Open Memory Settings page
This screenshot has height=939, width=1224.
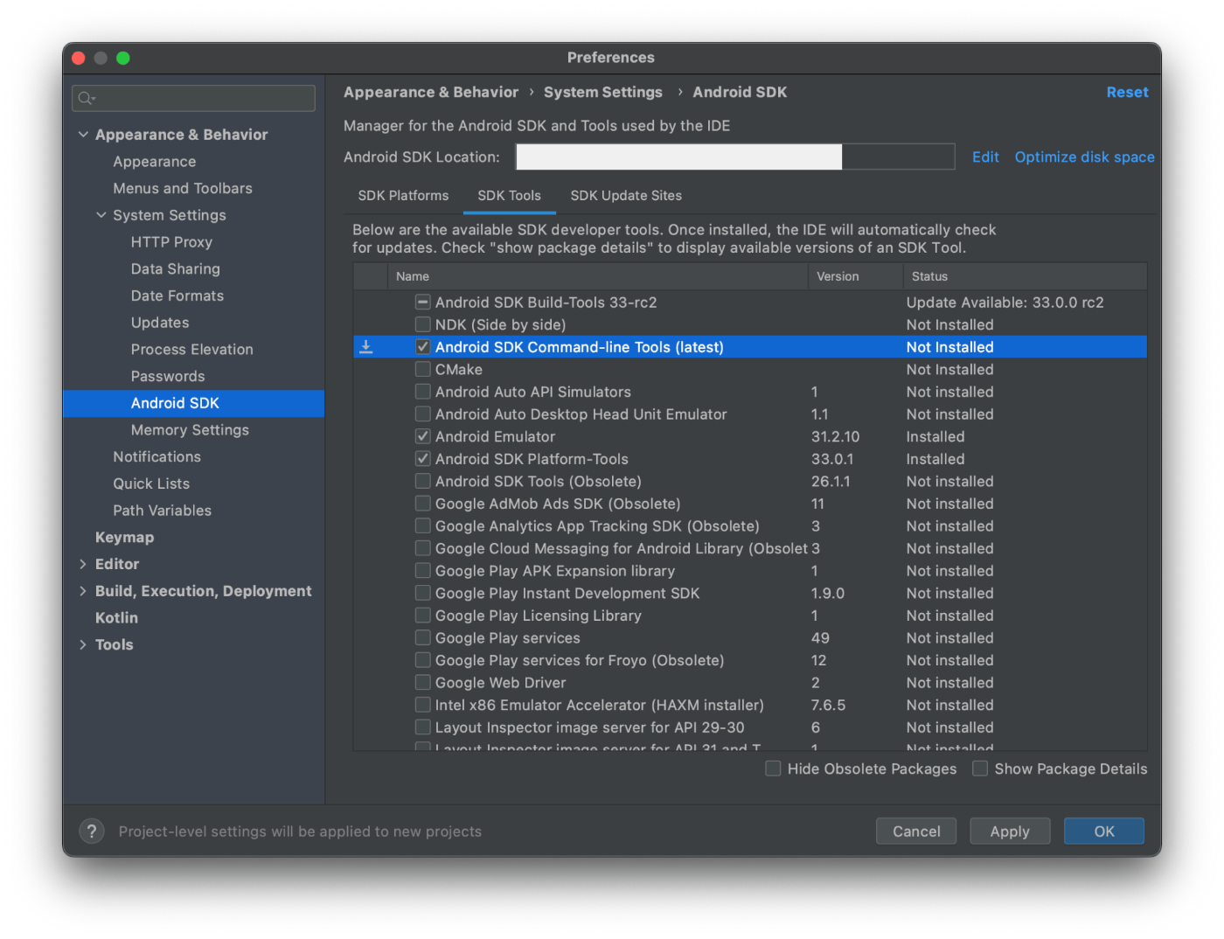point(190,430)
